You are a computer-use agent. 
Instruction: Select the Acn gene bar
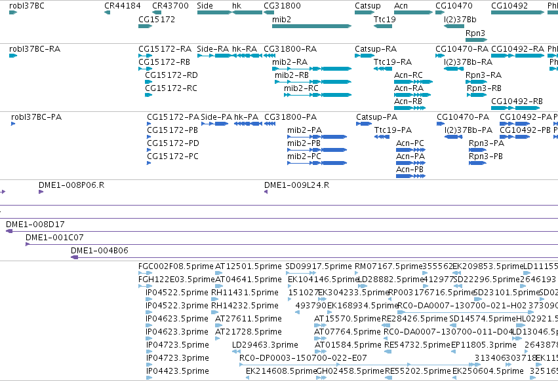pyautogui.click(x=414, y=12)
